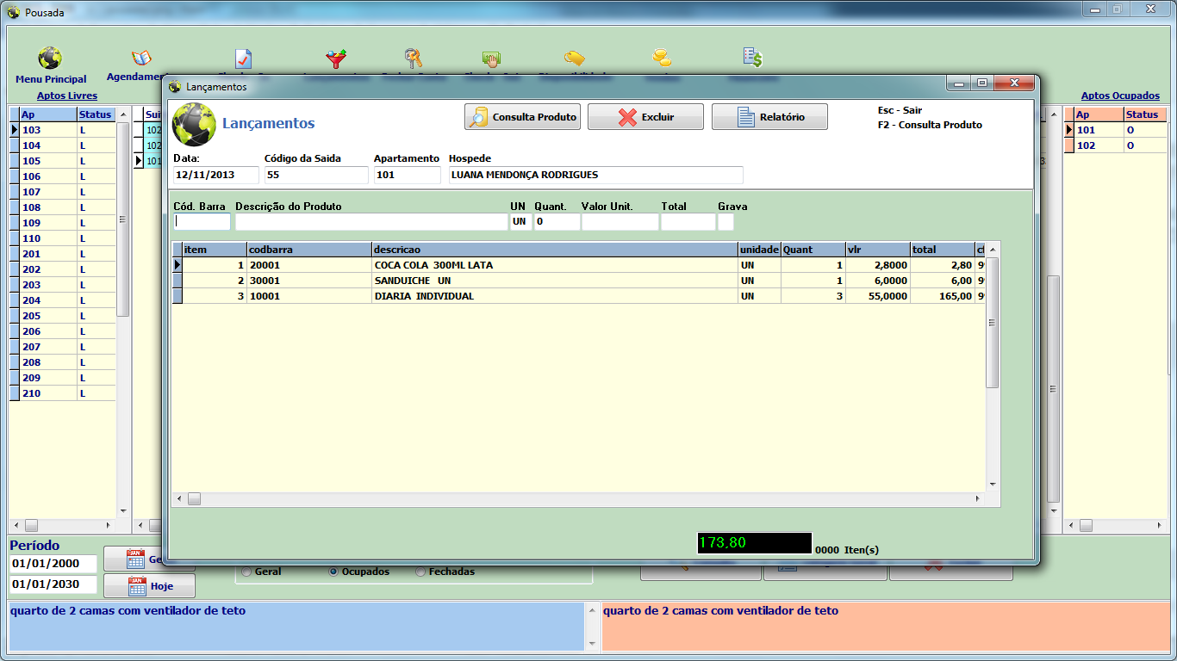Click the item column header

[x=215, y=250]
